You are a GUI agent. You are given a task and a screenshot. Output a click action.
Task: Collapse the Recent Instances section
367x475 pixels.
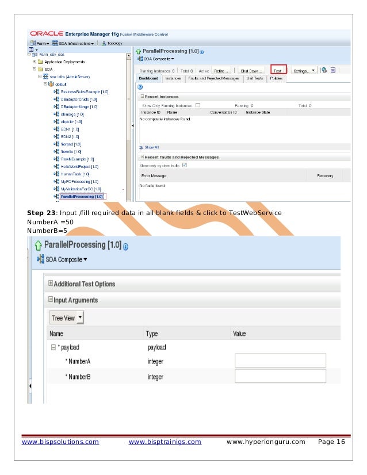(x=142, y=97)
